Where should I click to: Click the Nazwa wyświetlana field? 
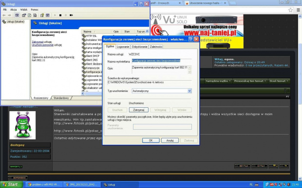pos(161,61)
